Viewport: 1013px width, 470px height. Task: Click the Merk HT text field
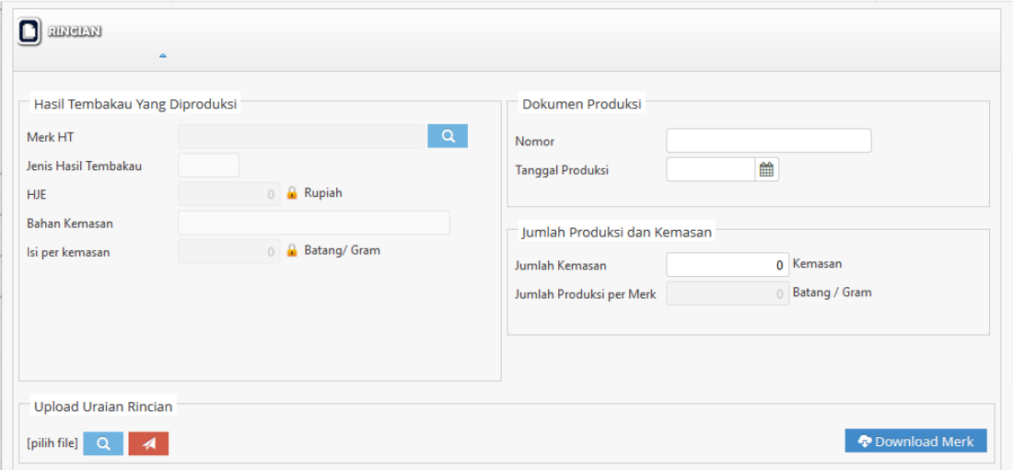[x=301, y=137]
